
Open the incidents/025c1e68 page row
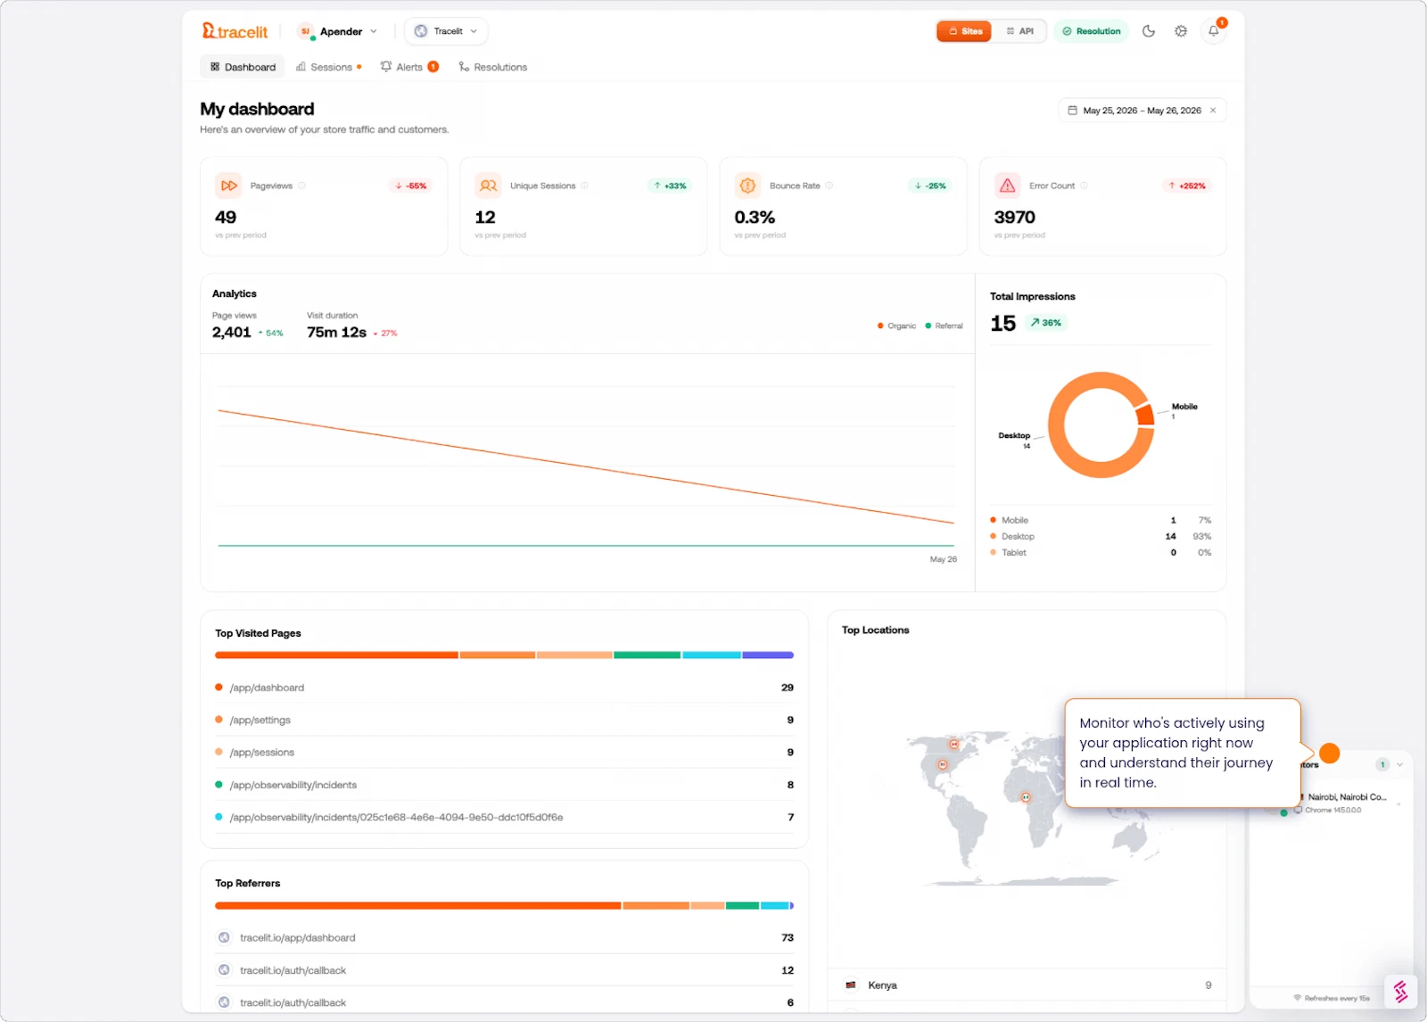coord(504,817)
